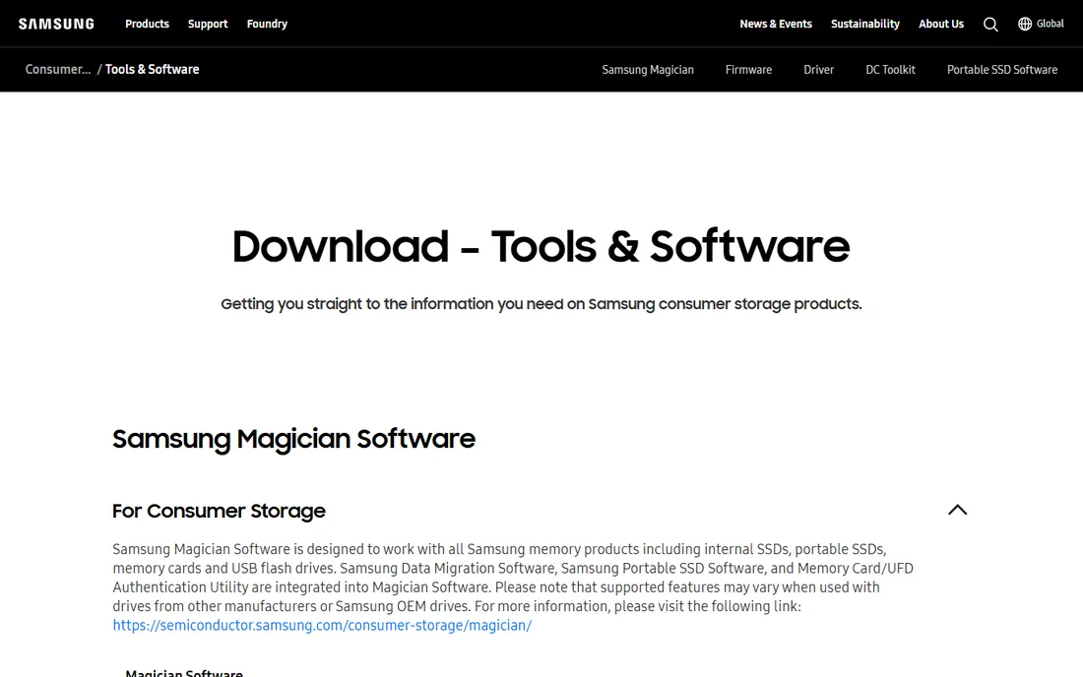
Task: Open the Support menu
Action: 207,25
